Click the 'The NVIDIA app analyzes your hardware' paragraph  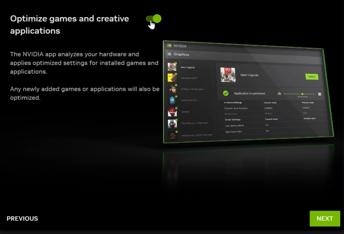click(x=84, y=63)
